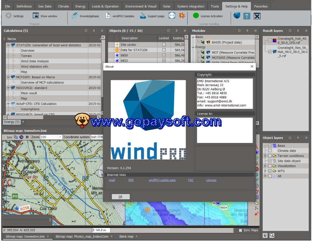This screenshot has width=312, height=241.
Task: Click the blue windPRO polyhedron ribbon icon
Action: coord(237,16)
